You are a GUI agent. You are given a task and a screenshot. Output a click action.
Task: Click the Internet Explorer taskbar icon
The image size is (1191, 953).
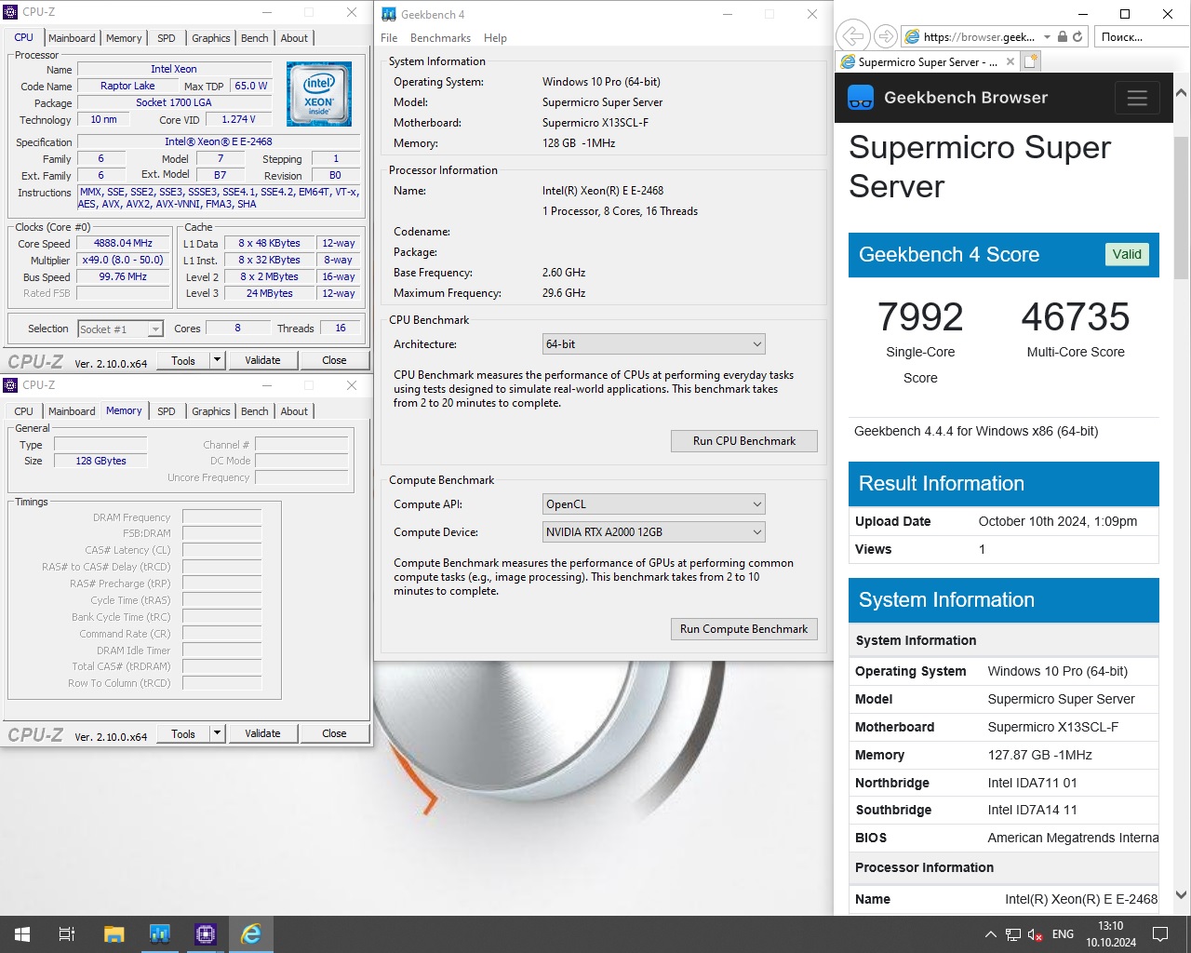coord(251,934)
